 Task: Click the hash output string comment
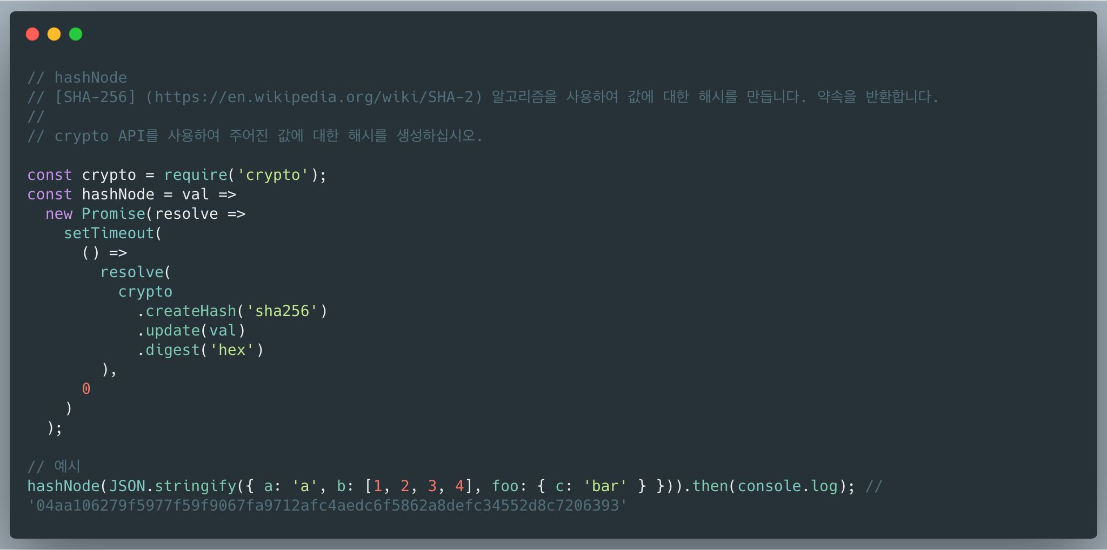pos(328,506)
